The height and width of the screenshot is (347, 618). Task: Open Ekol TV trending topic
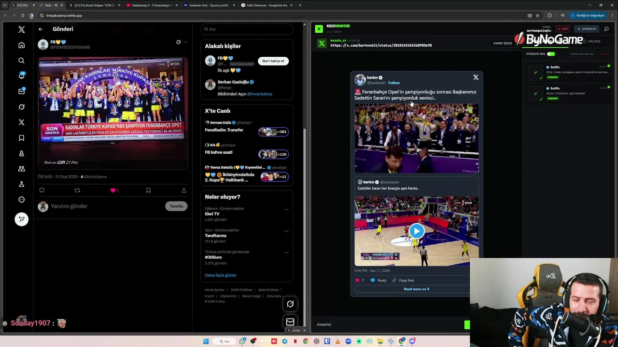212,214
